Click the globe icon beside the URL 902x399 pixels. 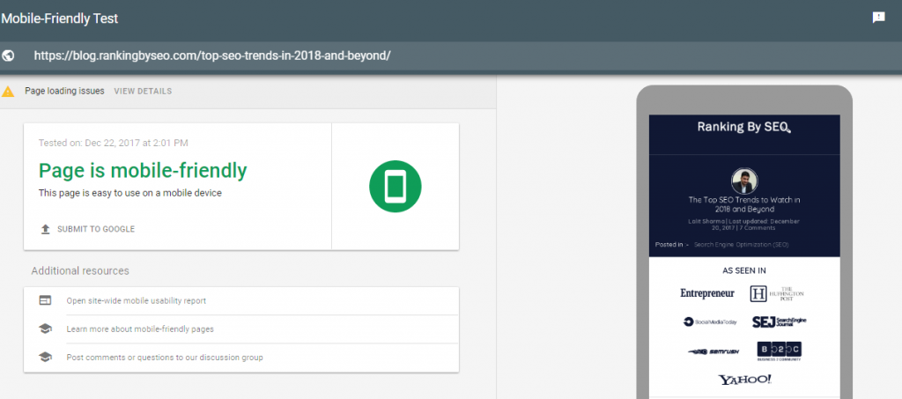(x=8, y=55)
